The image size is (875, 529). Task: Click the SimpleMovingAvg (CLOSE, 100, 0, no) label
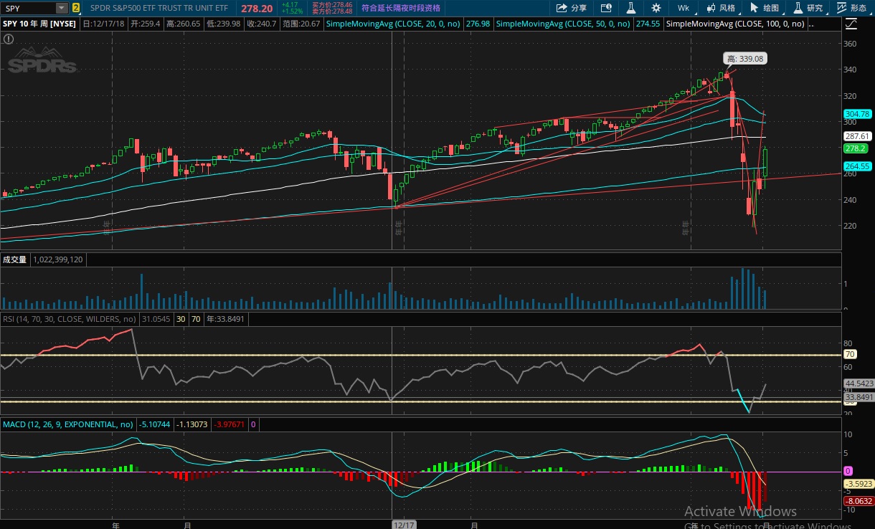736,24
